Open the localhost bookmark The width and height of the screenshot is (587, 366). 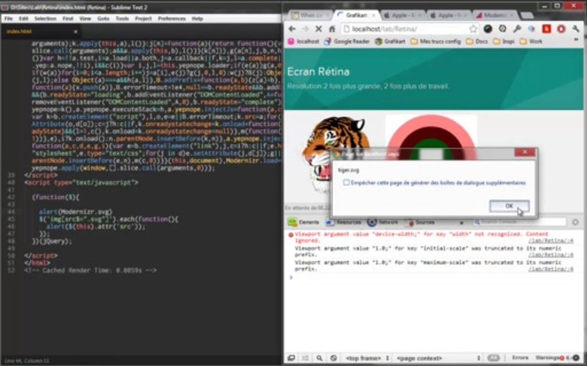[x=304, y=42]
